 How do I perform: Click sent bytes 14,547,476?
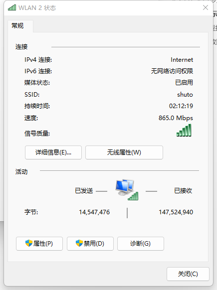coord(94,212)
